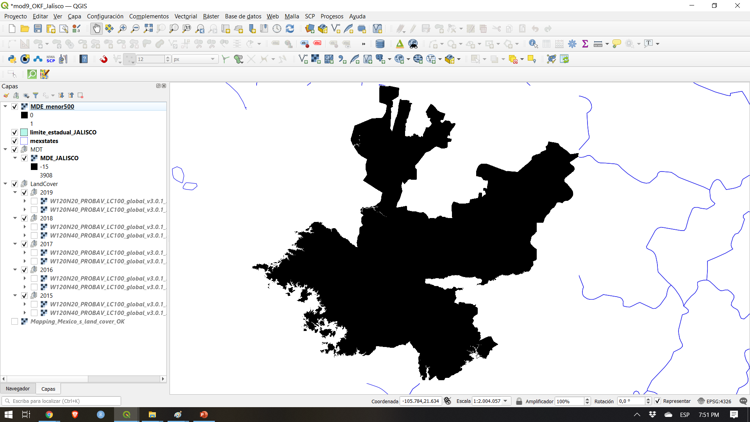The width and height of the screenshot is (750, 422).
Task: Toggle the LandCover group checkbox
Action: pyautogui.click(x=14, y=184)
